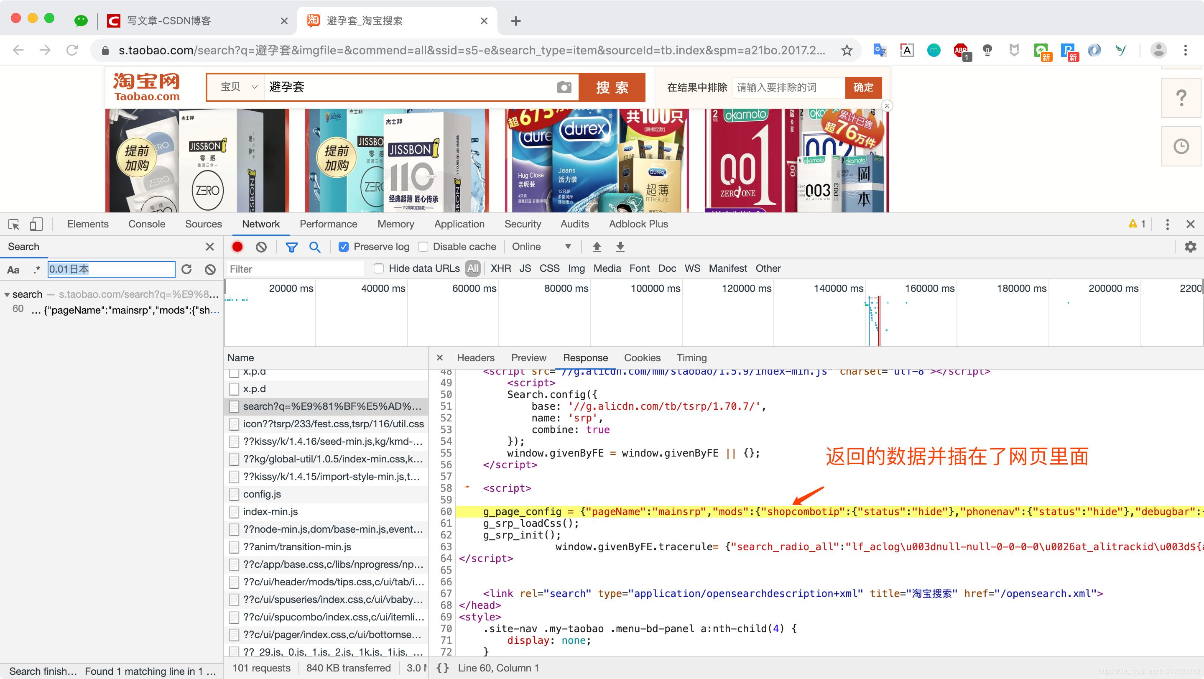Screen dimensions: 1204x679
Task: Switch to the Headers tab
Action: click(x=475, y=357)
